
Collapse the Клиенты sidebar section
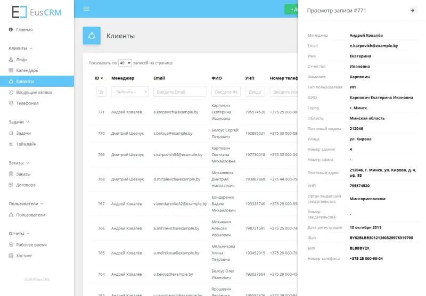point(20,48)
